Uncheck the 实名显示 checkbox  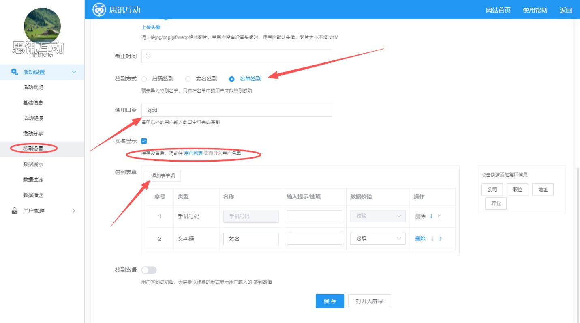point(144,141)
